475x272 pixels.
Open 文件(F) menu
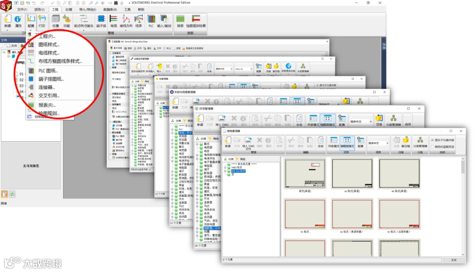click(x=22, y=9)
